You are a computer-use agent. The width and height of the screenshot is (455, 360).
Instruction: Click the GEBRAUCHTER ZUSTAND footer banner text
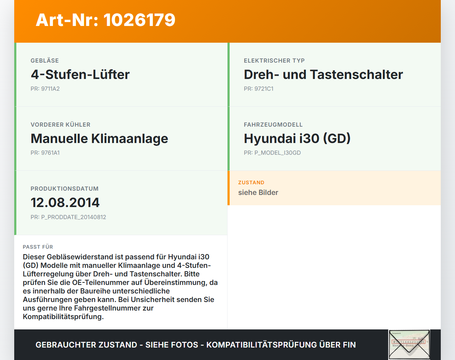(196, 345)
